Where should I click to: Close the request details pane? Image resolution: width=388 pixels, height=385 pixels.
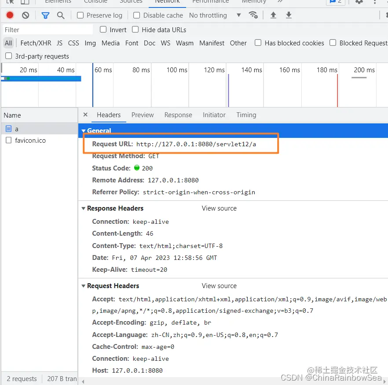85,115
